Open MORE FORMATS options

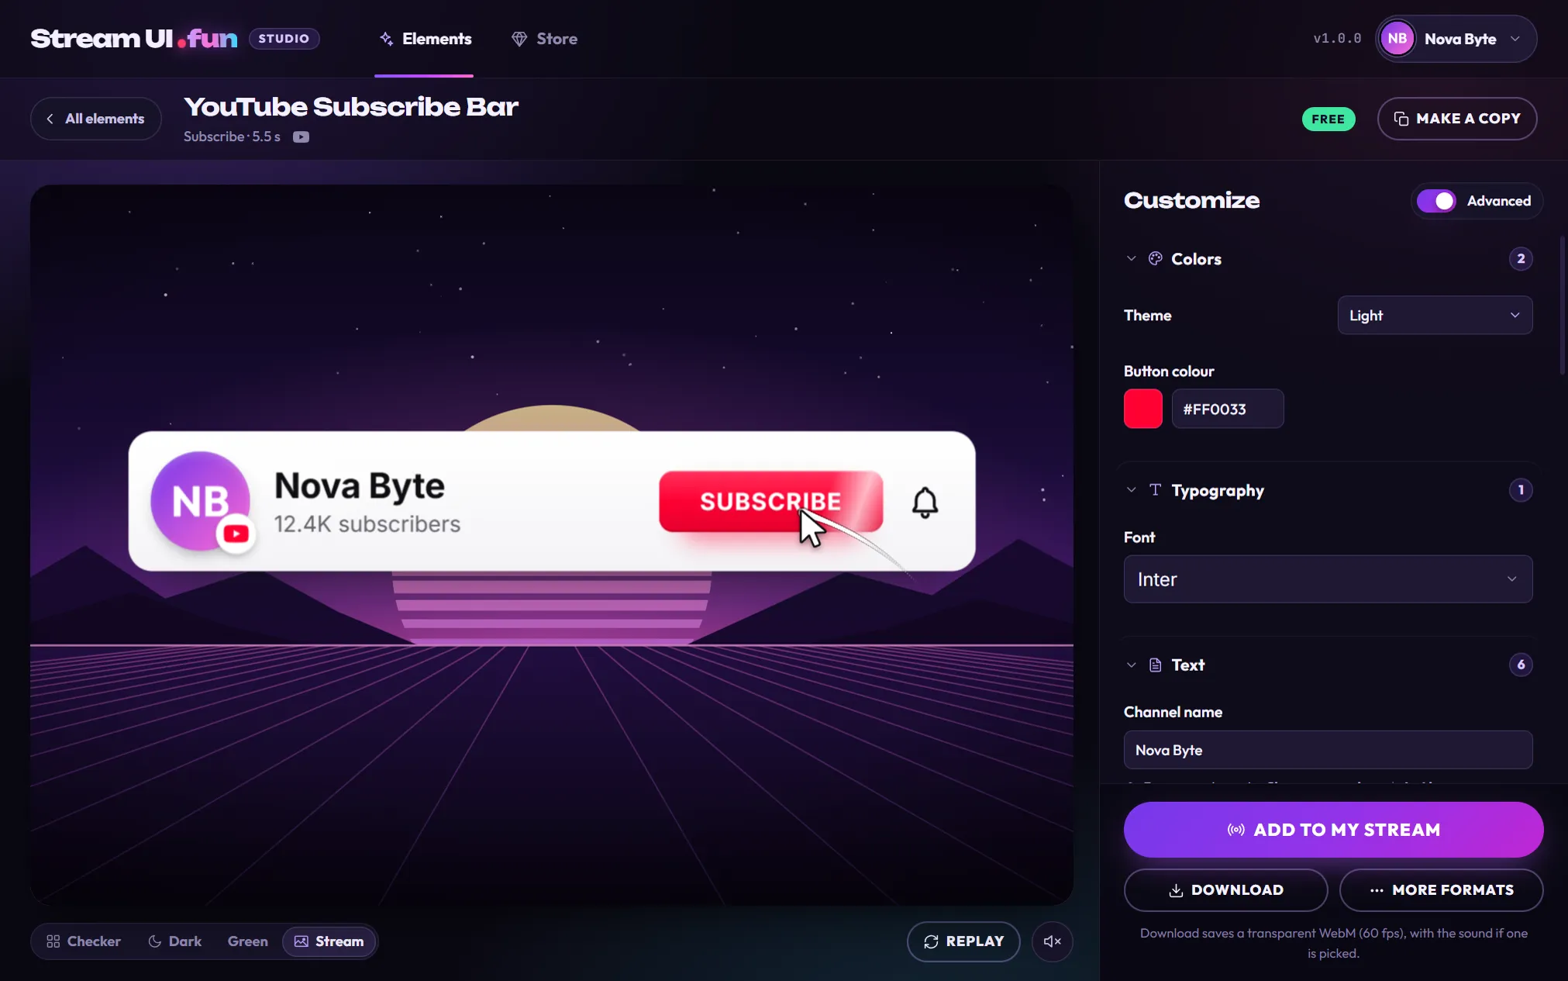(x=1441, y=890)
